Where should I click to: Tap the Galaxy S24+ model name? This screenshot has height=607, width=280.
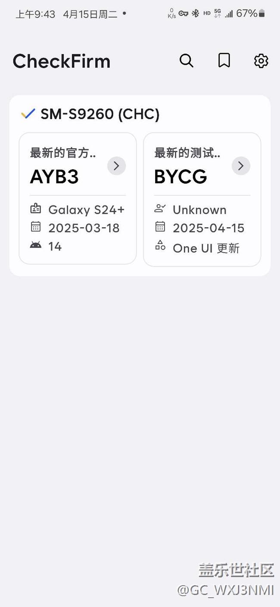click(86, 210)
